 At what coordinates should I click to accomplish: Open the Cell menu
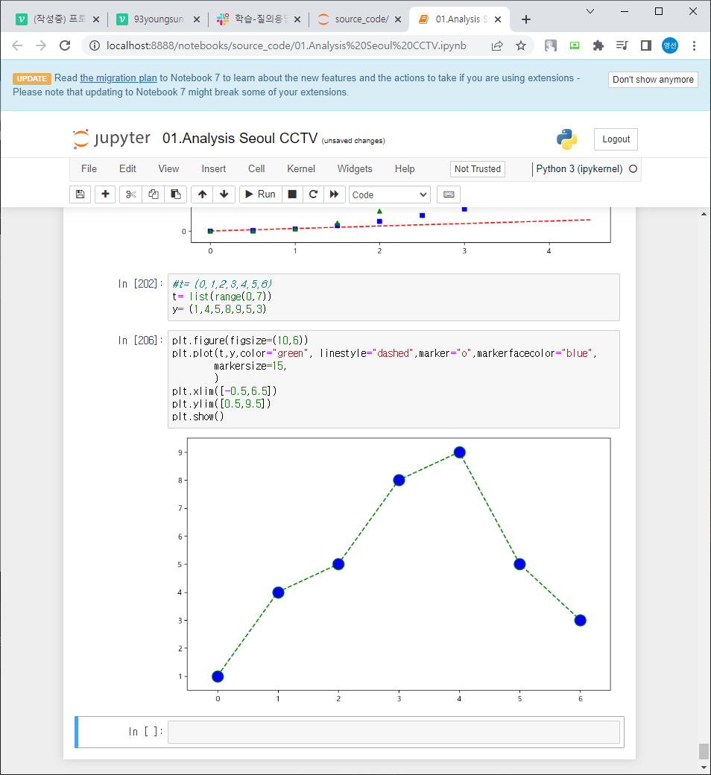tap(256, 169)
